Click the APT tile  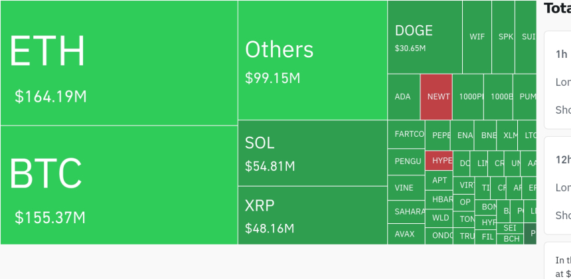[x=440, y=180]
